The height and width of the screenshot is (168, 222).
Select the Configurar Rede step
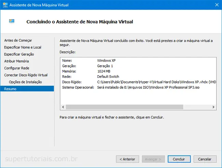tap(16, 68)
